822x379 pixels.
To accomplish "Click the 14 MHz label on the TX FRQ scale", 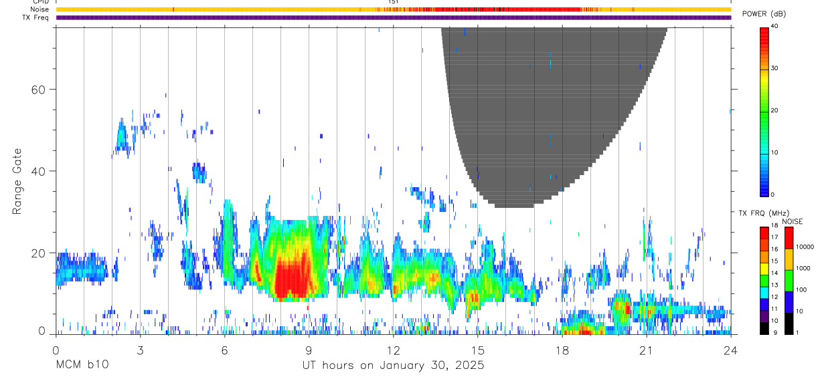I will [776, 273].
